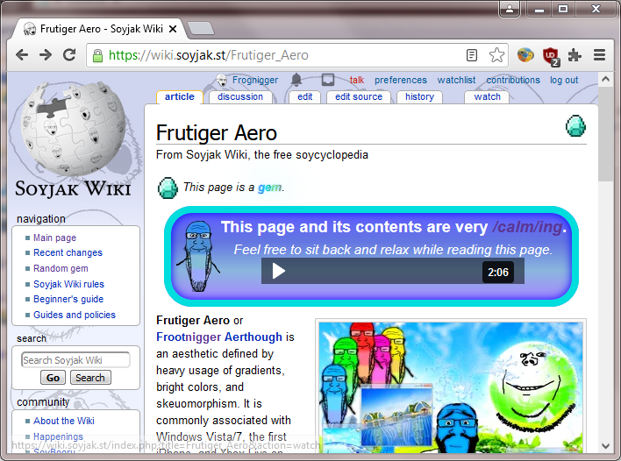Bookmark this page with the star icon
Viewport: 621px width, 461px height.
coord(496,55)
